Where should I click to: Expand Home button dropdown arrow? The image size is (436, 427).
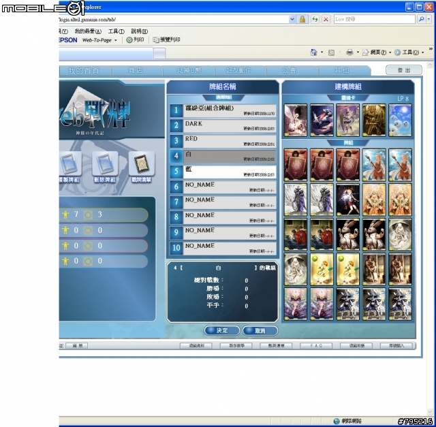pyautogui.click(x=322, y=52)
